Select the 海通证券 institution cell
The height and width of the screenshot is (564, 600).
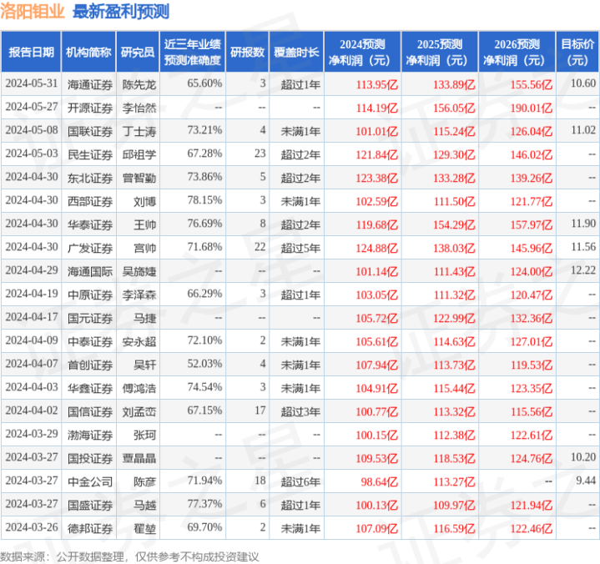pyautogui.click(x=90, y=84)
